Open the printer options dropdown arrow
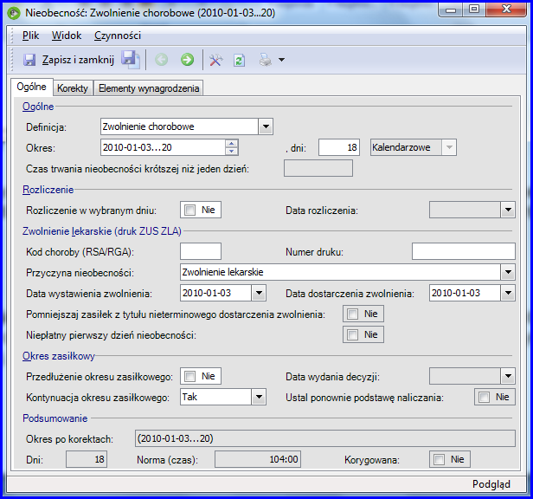 click(281, 60)
